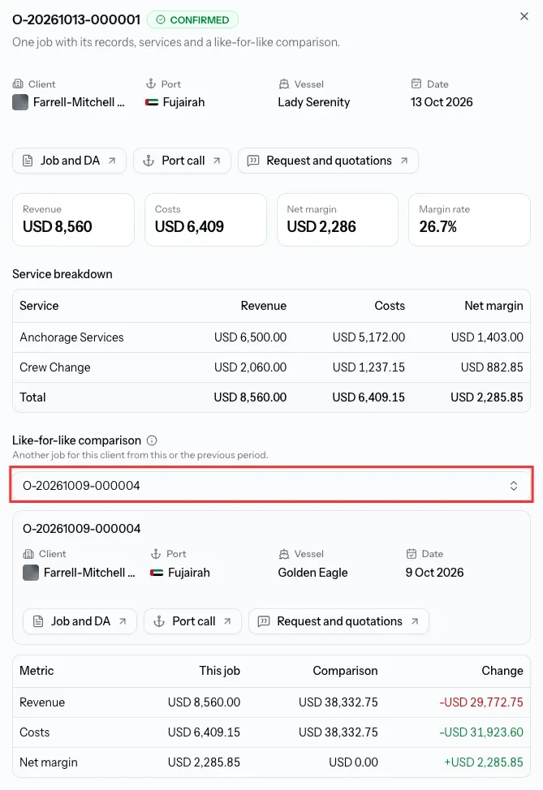Click arrow icon on comparison Port call button

(227, 621)
